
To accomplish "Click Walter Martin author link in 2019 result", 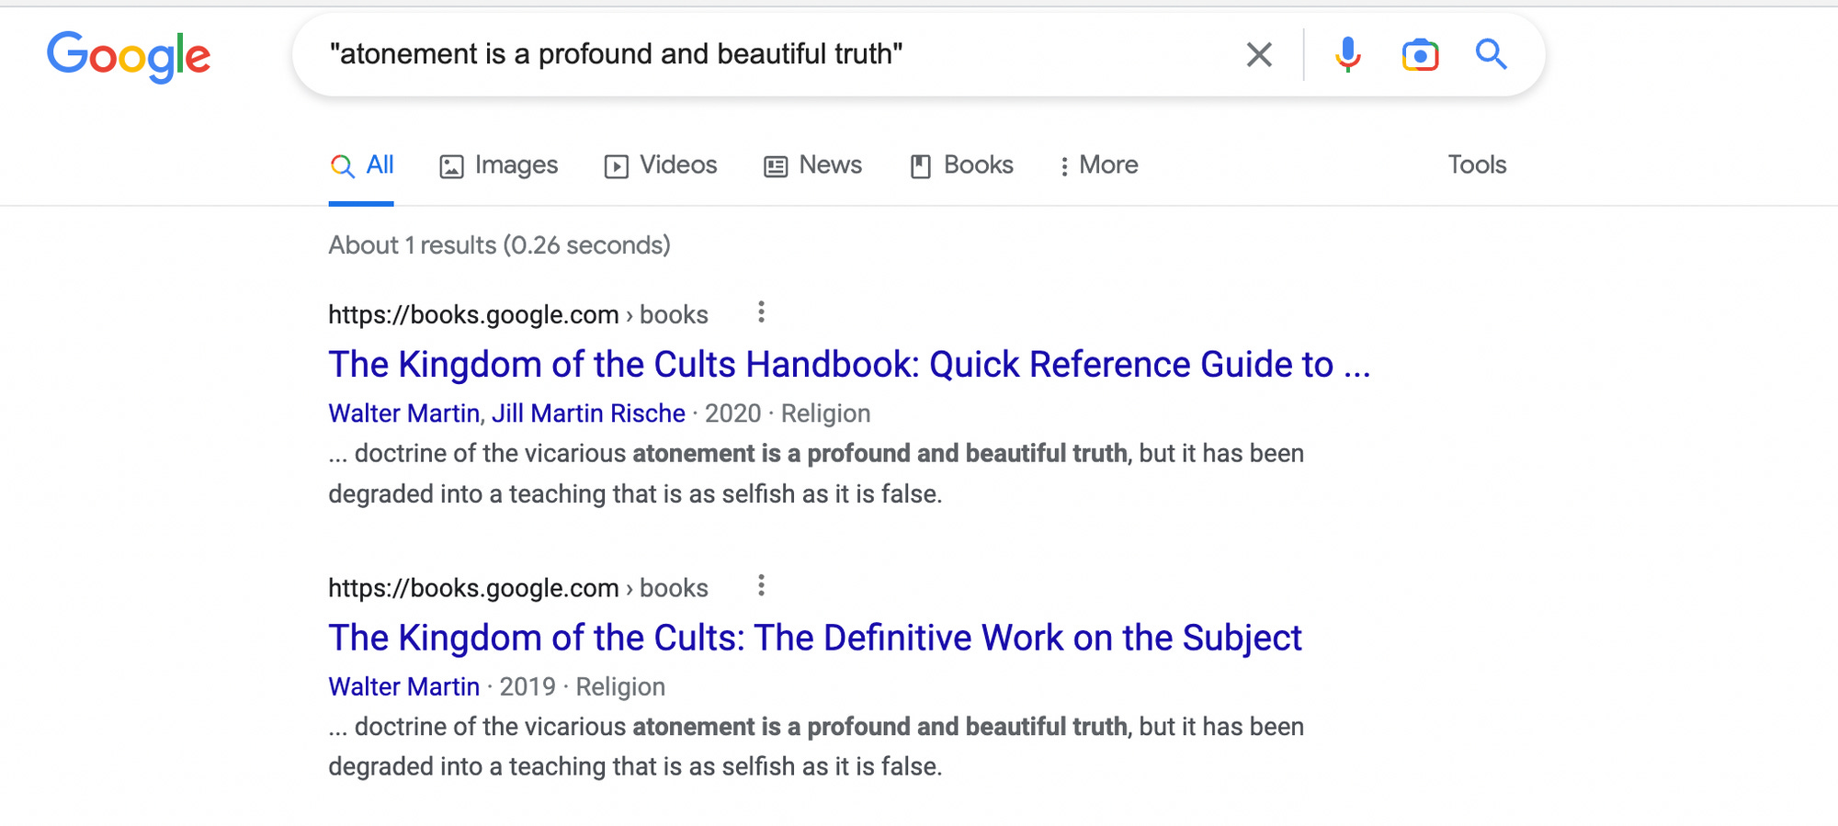I will tap(404, 686).
